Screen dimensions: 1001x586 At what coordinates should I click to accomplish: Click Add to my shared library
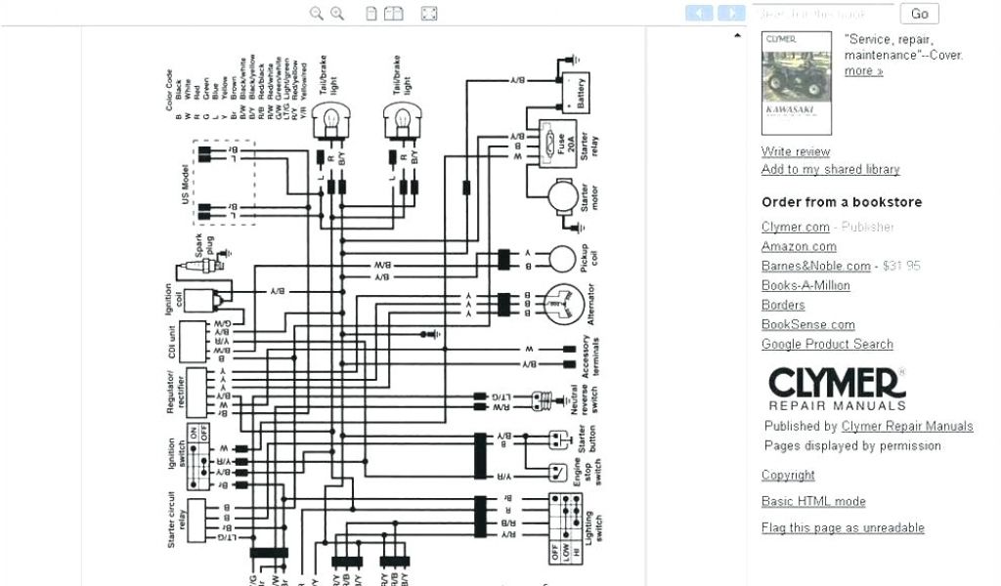click(830, 169)
